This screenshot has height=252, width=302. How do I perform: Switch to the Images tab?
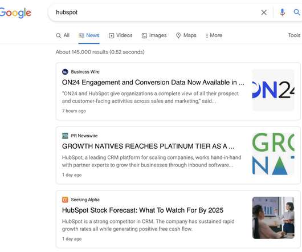(x=154, y=35)
